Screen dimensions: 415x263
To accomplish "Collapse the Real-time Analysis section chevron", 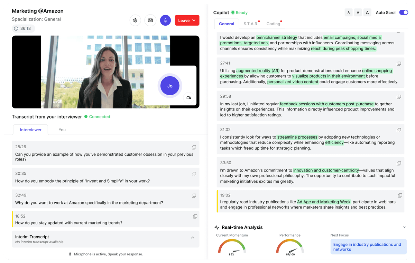I will tap(404, 227).
